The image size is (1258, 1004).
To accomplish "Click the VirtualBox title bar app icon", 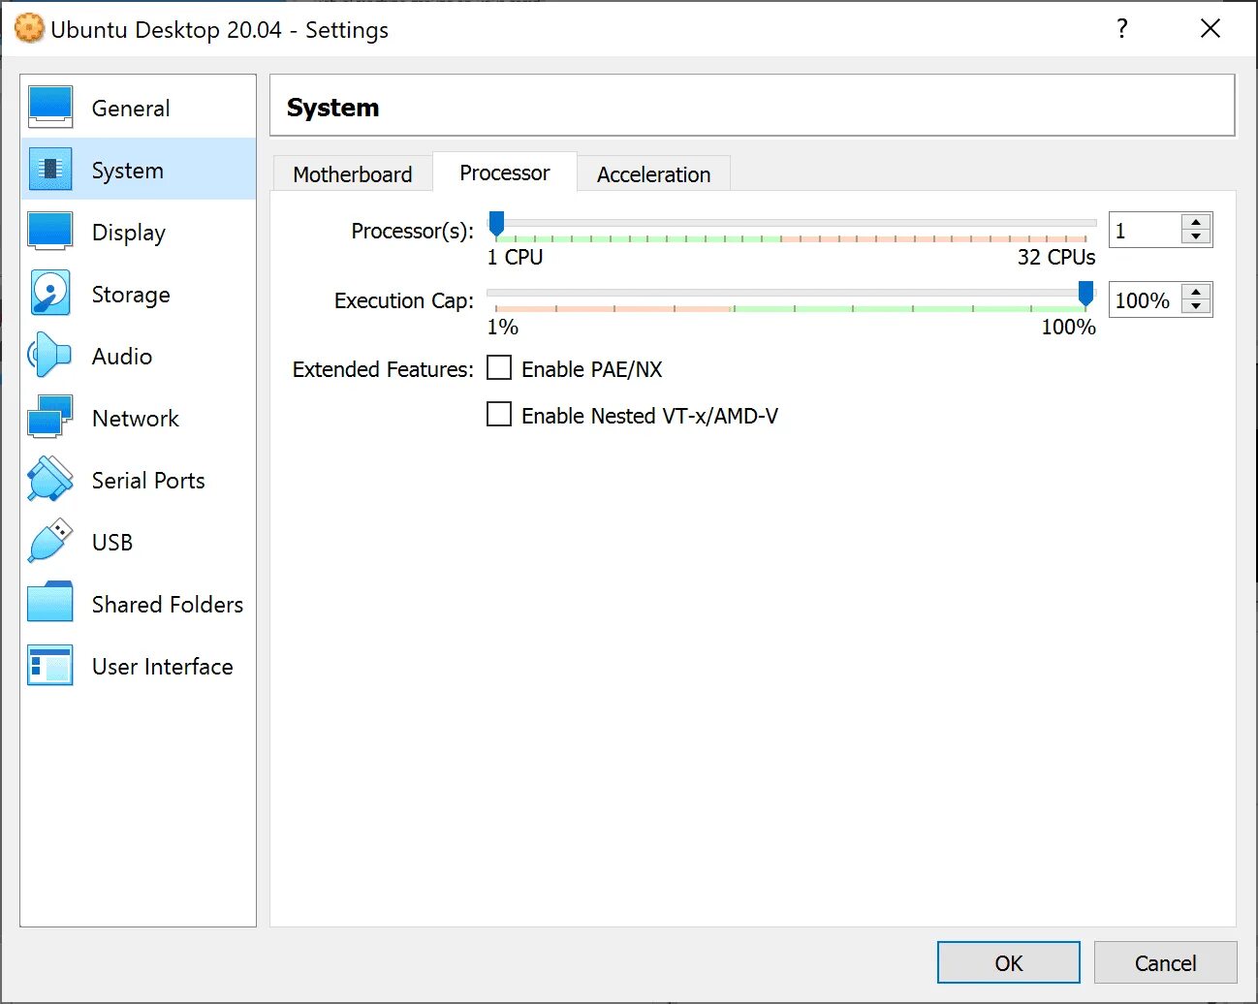I will pyautogui.click(x=29, y=29).
